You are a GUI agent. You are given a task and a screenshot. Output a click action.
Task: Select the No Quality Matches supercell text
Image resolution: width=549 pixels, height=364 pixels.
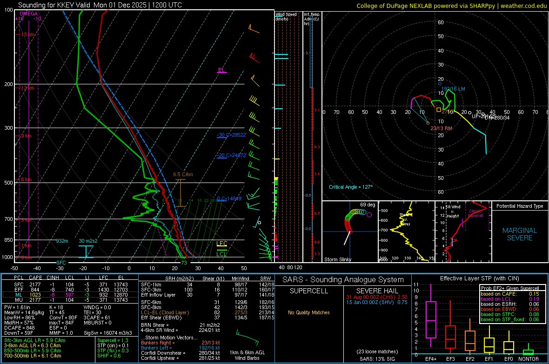(x=308, y=312)
